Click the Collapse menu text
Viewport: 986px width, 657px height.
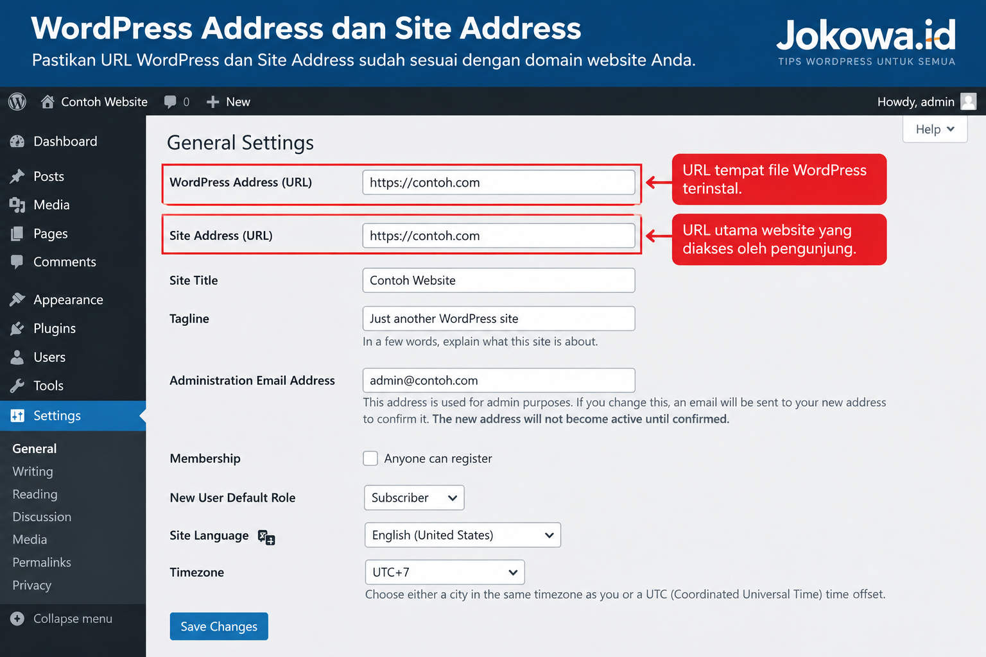pos(73,619)
